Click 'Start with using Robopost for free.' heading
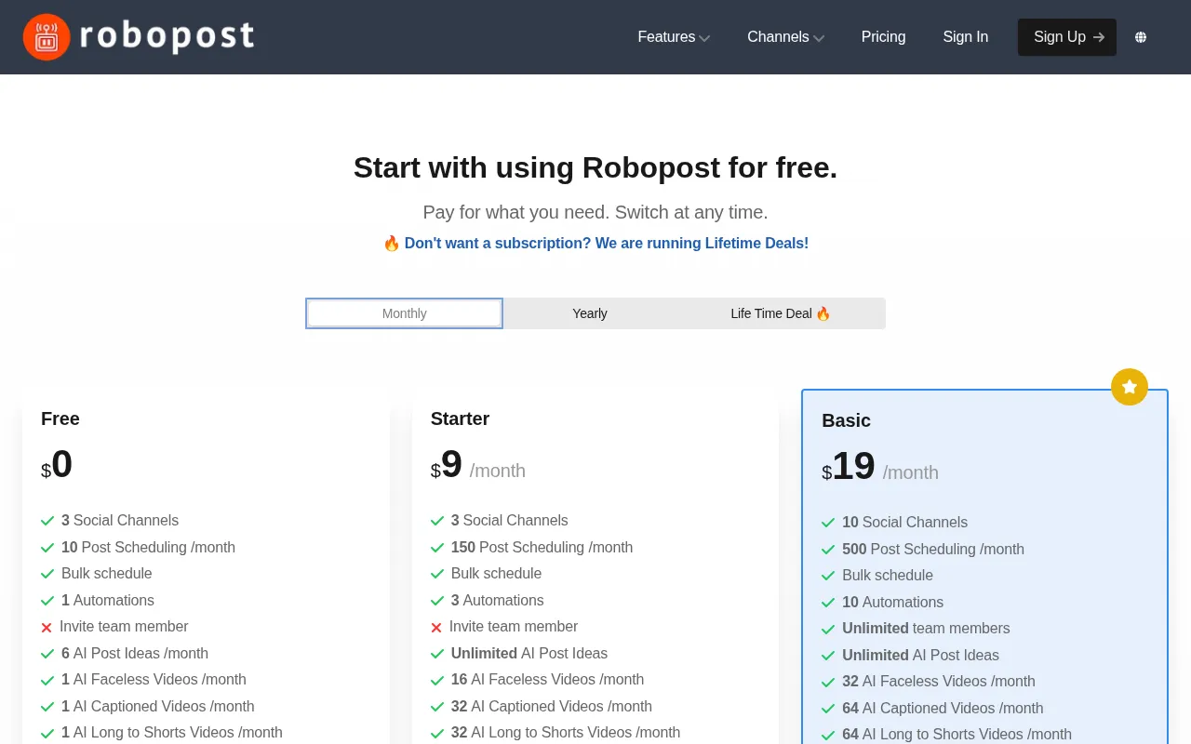The height and width of the screenshot is (744, 1191). pyautogui.click(x=595, y=167)
